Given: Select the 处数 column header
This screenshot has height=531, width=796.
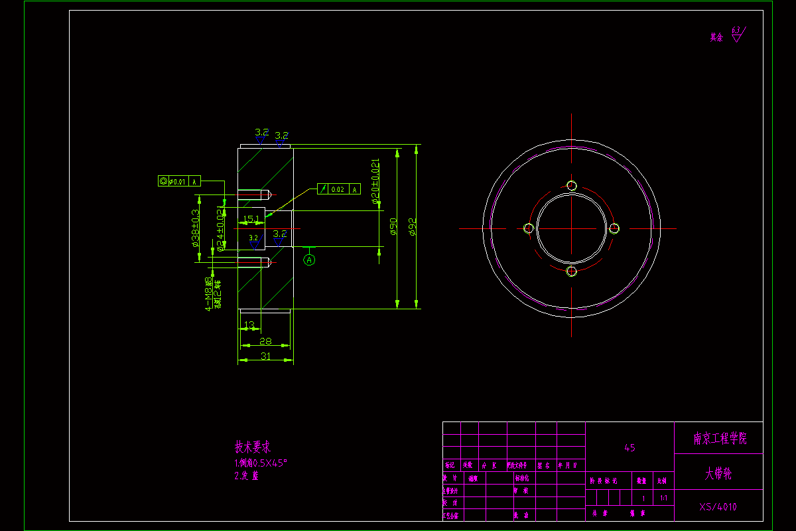Looking at the screenshot, I should click(468, 466).
